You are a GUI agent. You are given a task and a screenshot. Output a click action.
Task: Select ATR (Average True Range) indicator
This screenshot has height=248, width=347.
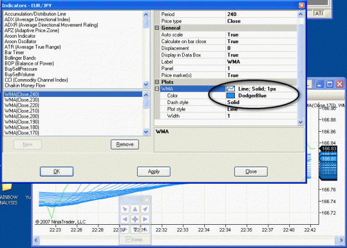73,47
